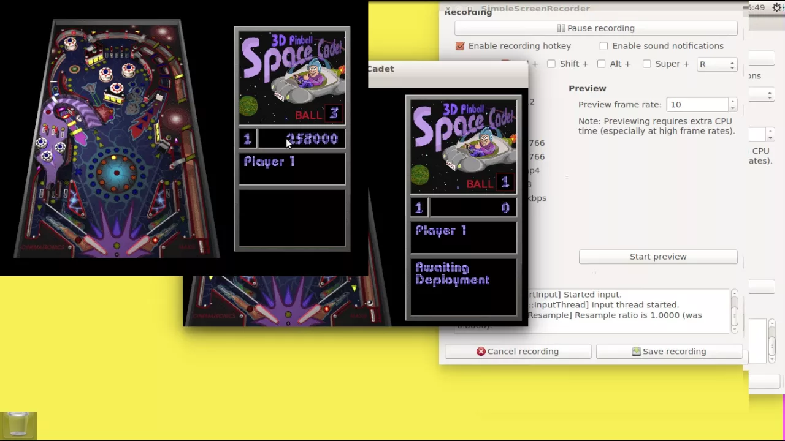
Task: Click the Preview section heading
Action: pyautogui.click(x=587, y=88)
